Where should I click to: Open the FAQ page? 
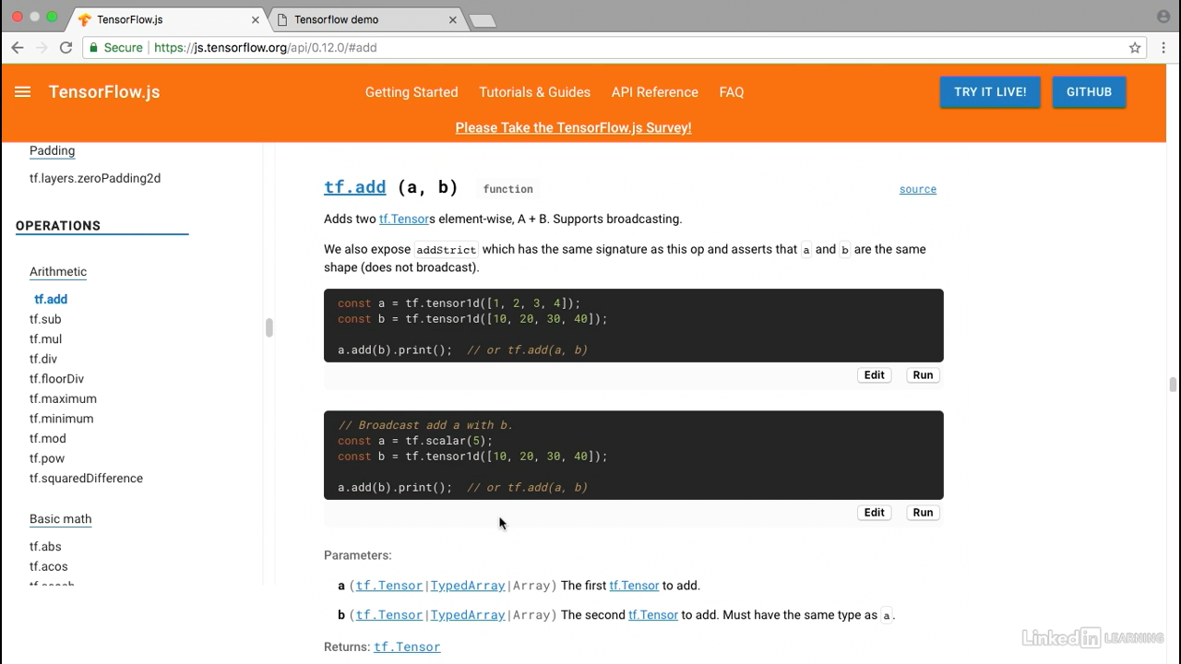[x=732, y=92]
